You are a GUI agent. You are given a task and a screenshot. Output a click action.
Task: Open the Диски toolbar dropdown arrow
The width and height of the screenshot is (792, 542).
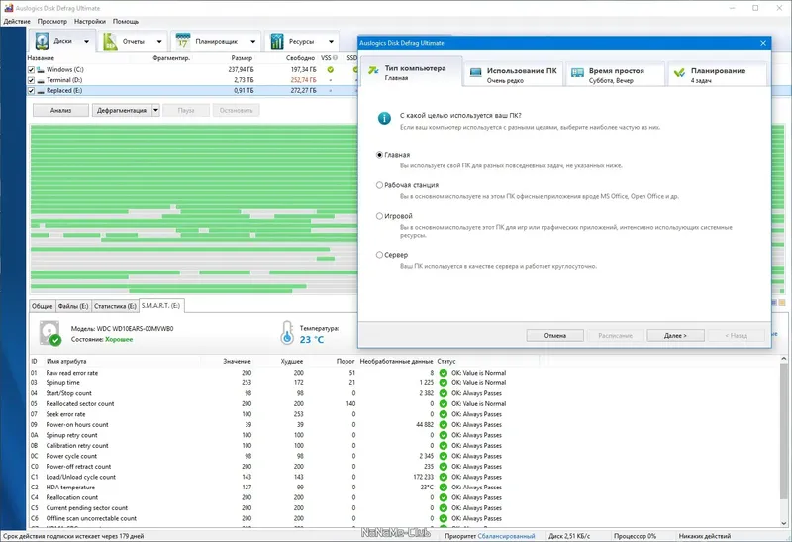(86, 42)
